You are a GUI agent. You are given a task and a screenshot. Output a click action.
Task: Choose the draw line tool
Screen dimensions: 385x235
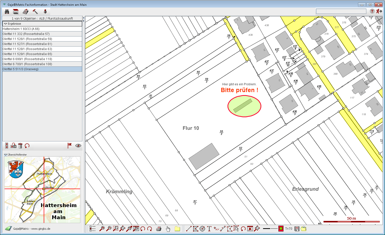point(188,228)
